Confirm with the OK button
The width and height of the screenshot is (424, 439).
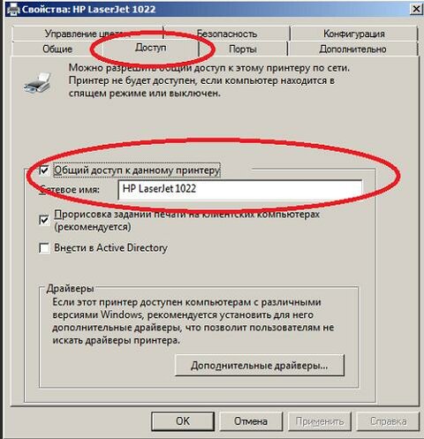click(x=183, y=421)
